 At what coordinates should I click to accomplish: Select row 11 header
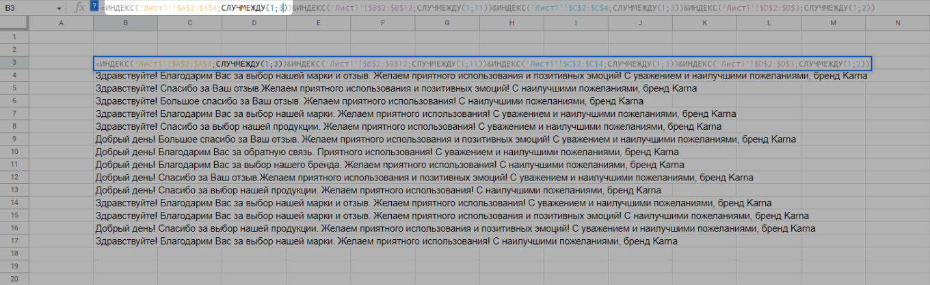(x=15, y=165)
